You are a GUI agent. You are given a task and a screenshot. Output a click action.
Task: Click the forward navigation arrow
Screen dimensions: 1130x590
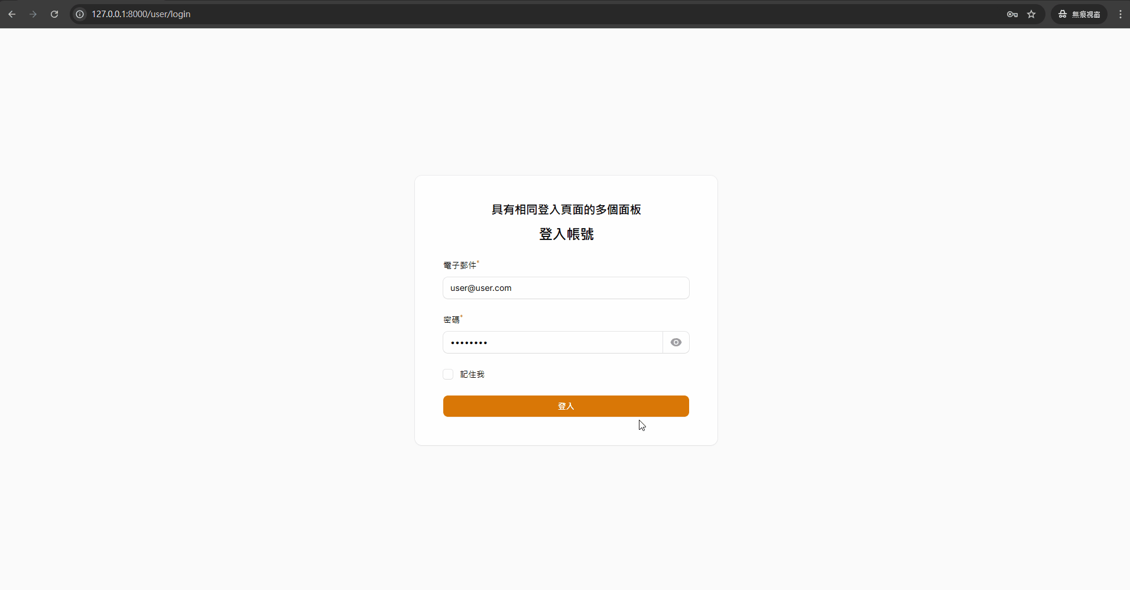coord(33,14)
